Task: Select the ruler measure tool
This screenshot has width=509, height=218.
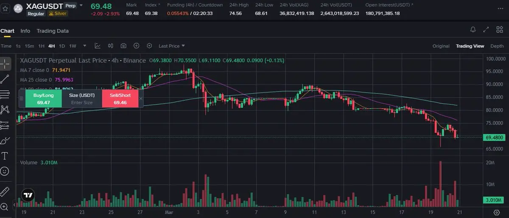Action: coord(5,191)
